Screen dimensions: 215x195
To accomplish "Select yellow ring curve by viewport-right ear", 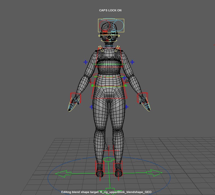I will 118,36.
